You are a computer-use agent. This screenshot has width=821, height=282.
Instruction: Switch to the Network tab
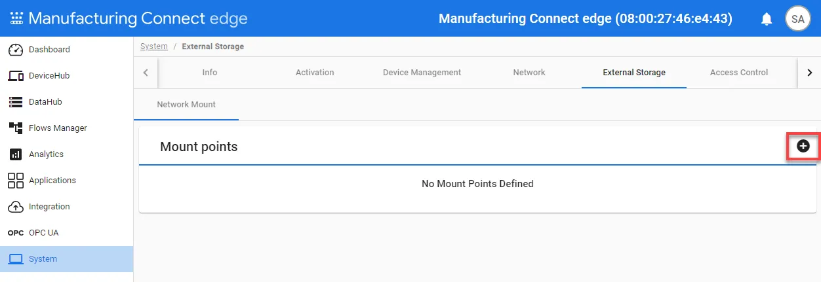point(529,73)
